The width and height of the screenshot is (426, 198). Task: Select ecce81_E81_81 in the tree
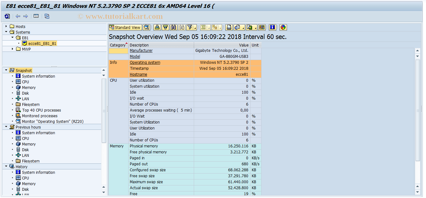(x=40, y=43)
